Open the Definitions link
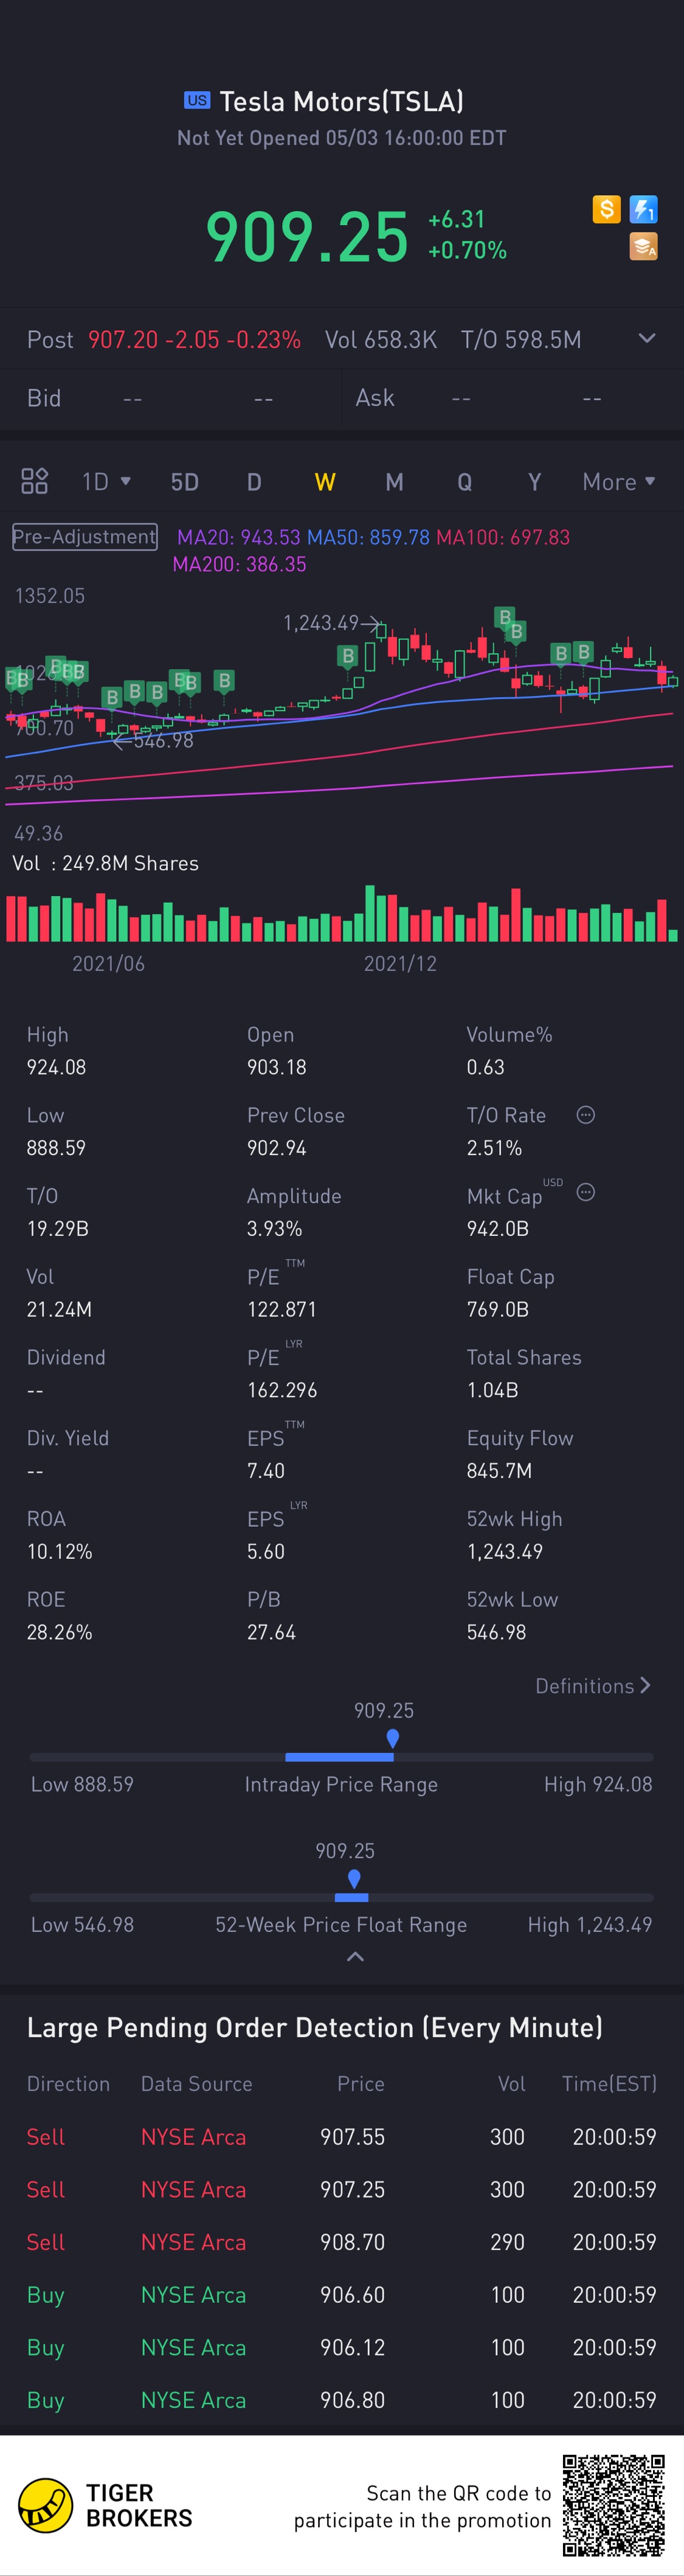The image size is (684, 2576). tap(593, 1686)
